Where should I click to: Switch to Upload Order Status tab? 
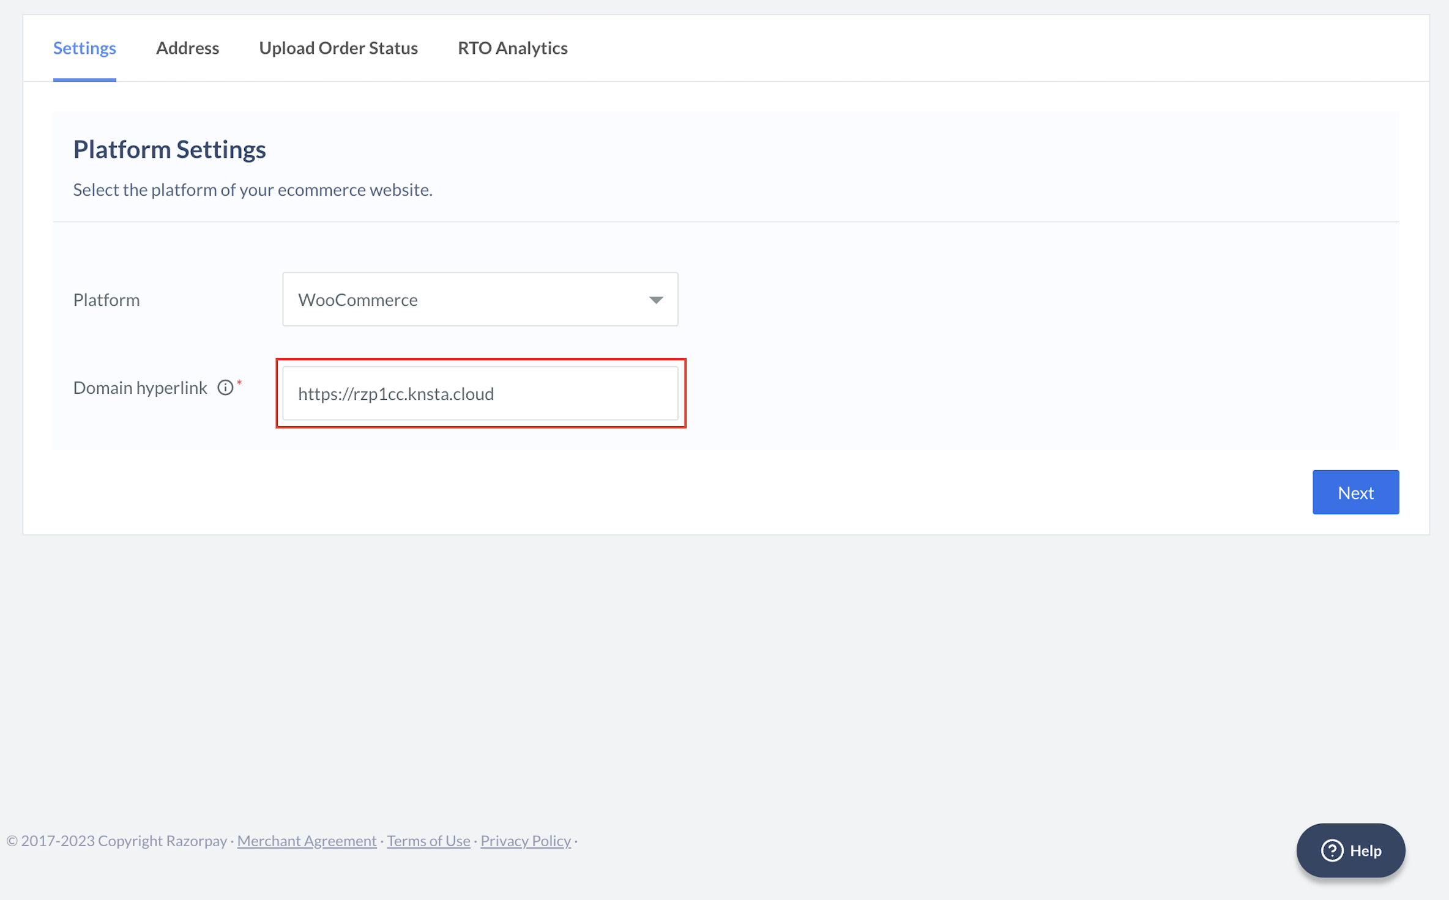click(339, 48)
